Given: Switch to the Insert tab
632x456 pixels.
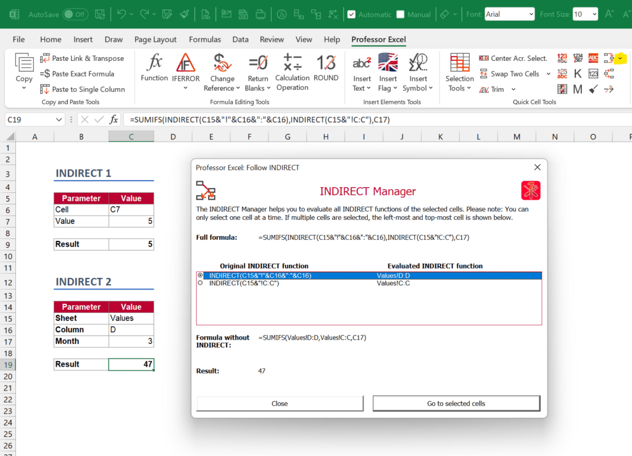Looking at the screenshot, I should pyautogui.click(x=83, y=39).
